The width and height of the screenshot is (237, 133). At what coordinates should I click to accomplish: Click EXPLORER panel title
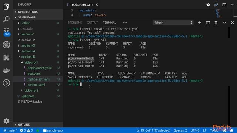[25, 4]
